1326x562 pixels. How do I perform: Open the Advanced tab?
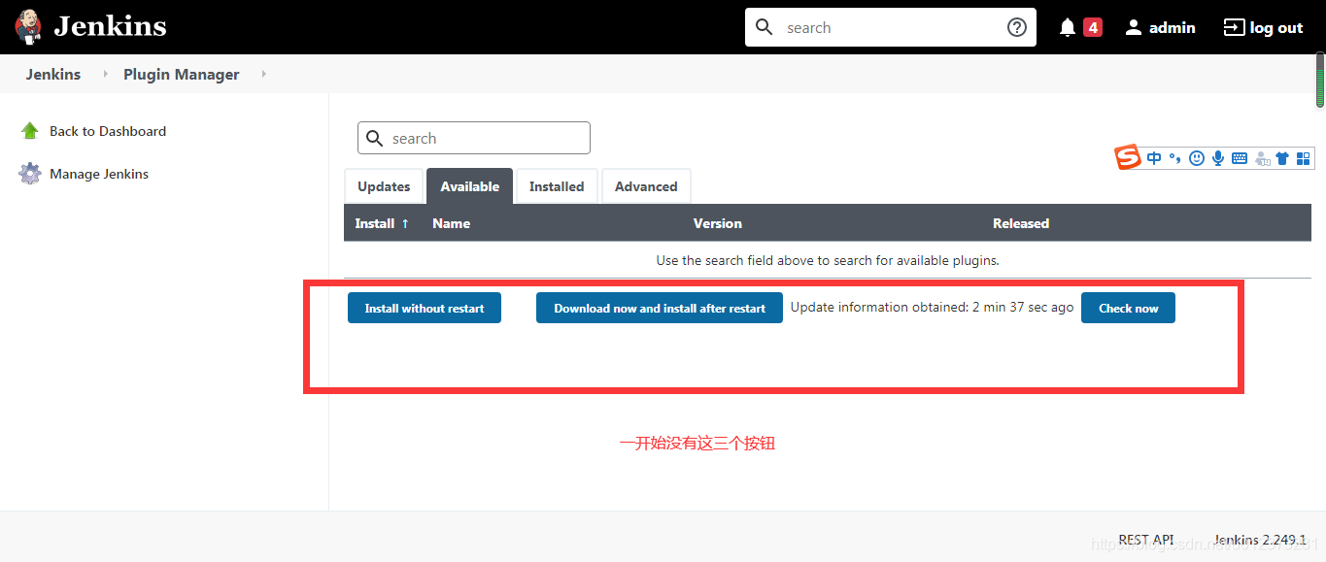646,186
